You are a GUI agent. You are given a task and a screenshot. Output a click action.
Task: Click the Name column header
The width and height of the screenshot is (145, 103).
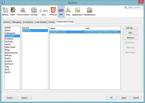(x=67, y=29)
